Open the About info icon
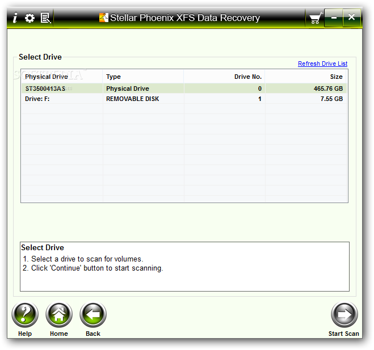Screen dimensions: 374x350 [15, 18]
